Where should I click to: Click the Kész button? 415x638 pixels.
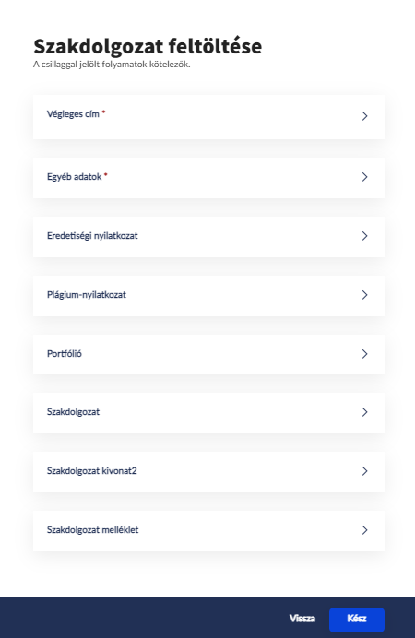[x=357, y=620]
